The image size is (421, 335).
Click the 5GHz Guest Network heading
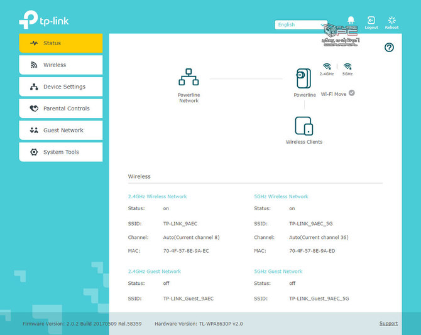(278, 271)
